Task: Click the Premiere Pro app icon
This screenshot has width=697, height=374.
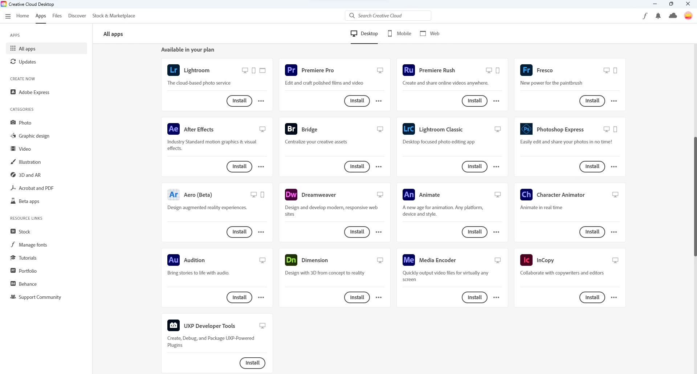Action: pyautogui.click(x=291, y=70)
